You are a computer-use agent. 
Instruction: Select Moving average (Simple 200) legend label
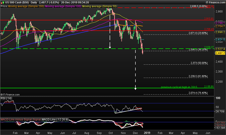coord(26,6)
